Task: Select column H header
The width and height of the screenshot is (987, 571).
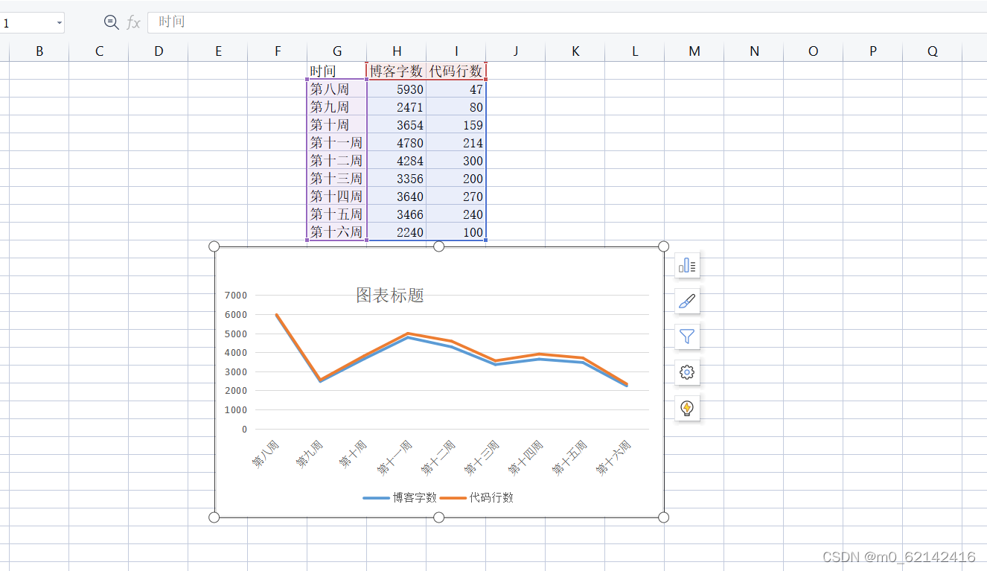Action: 397,51
